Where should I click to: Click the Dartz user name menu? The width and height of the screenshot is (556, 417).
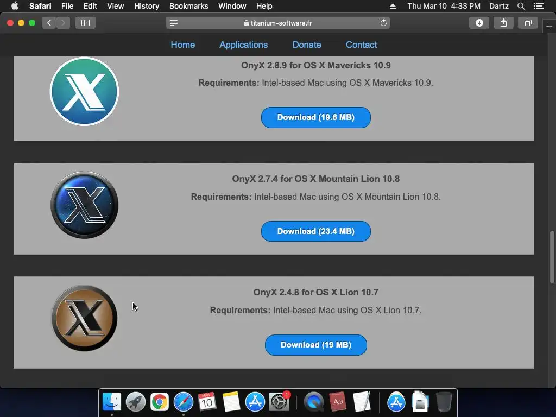click(499, 6)
